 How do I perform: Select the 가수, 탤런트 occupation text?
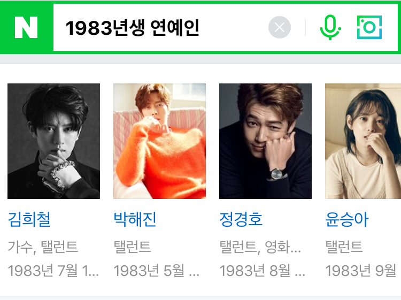point(43,247)
